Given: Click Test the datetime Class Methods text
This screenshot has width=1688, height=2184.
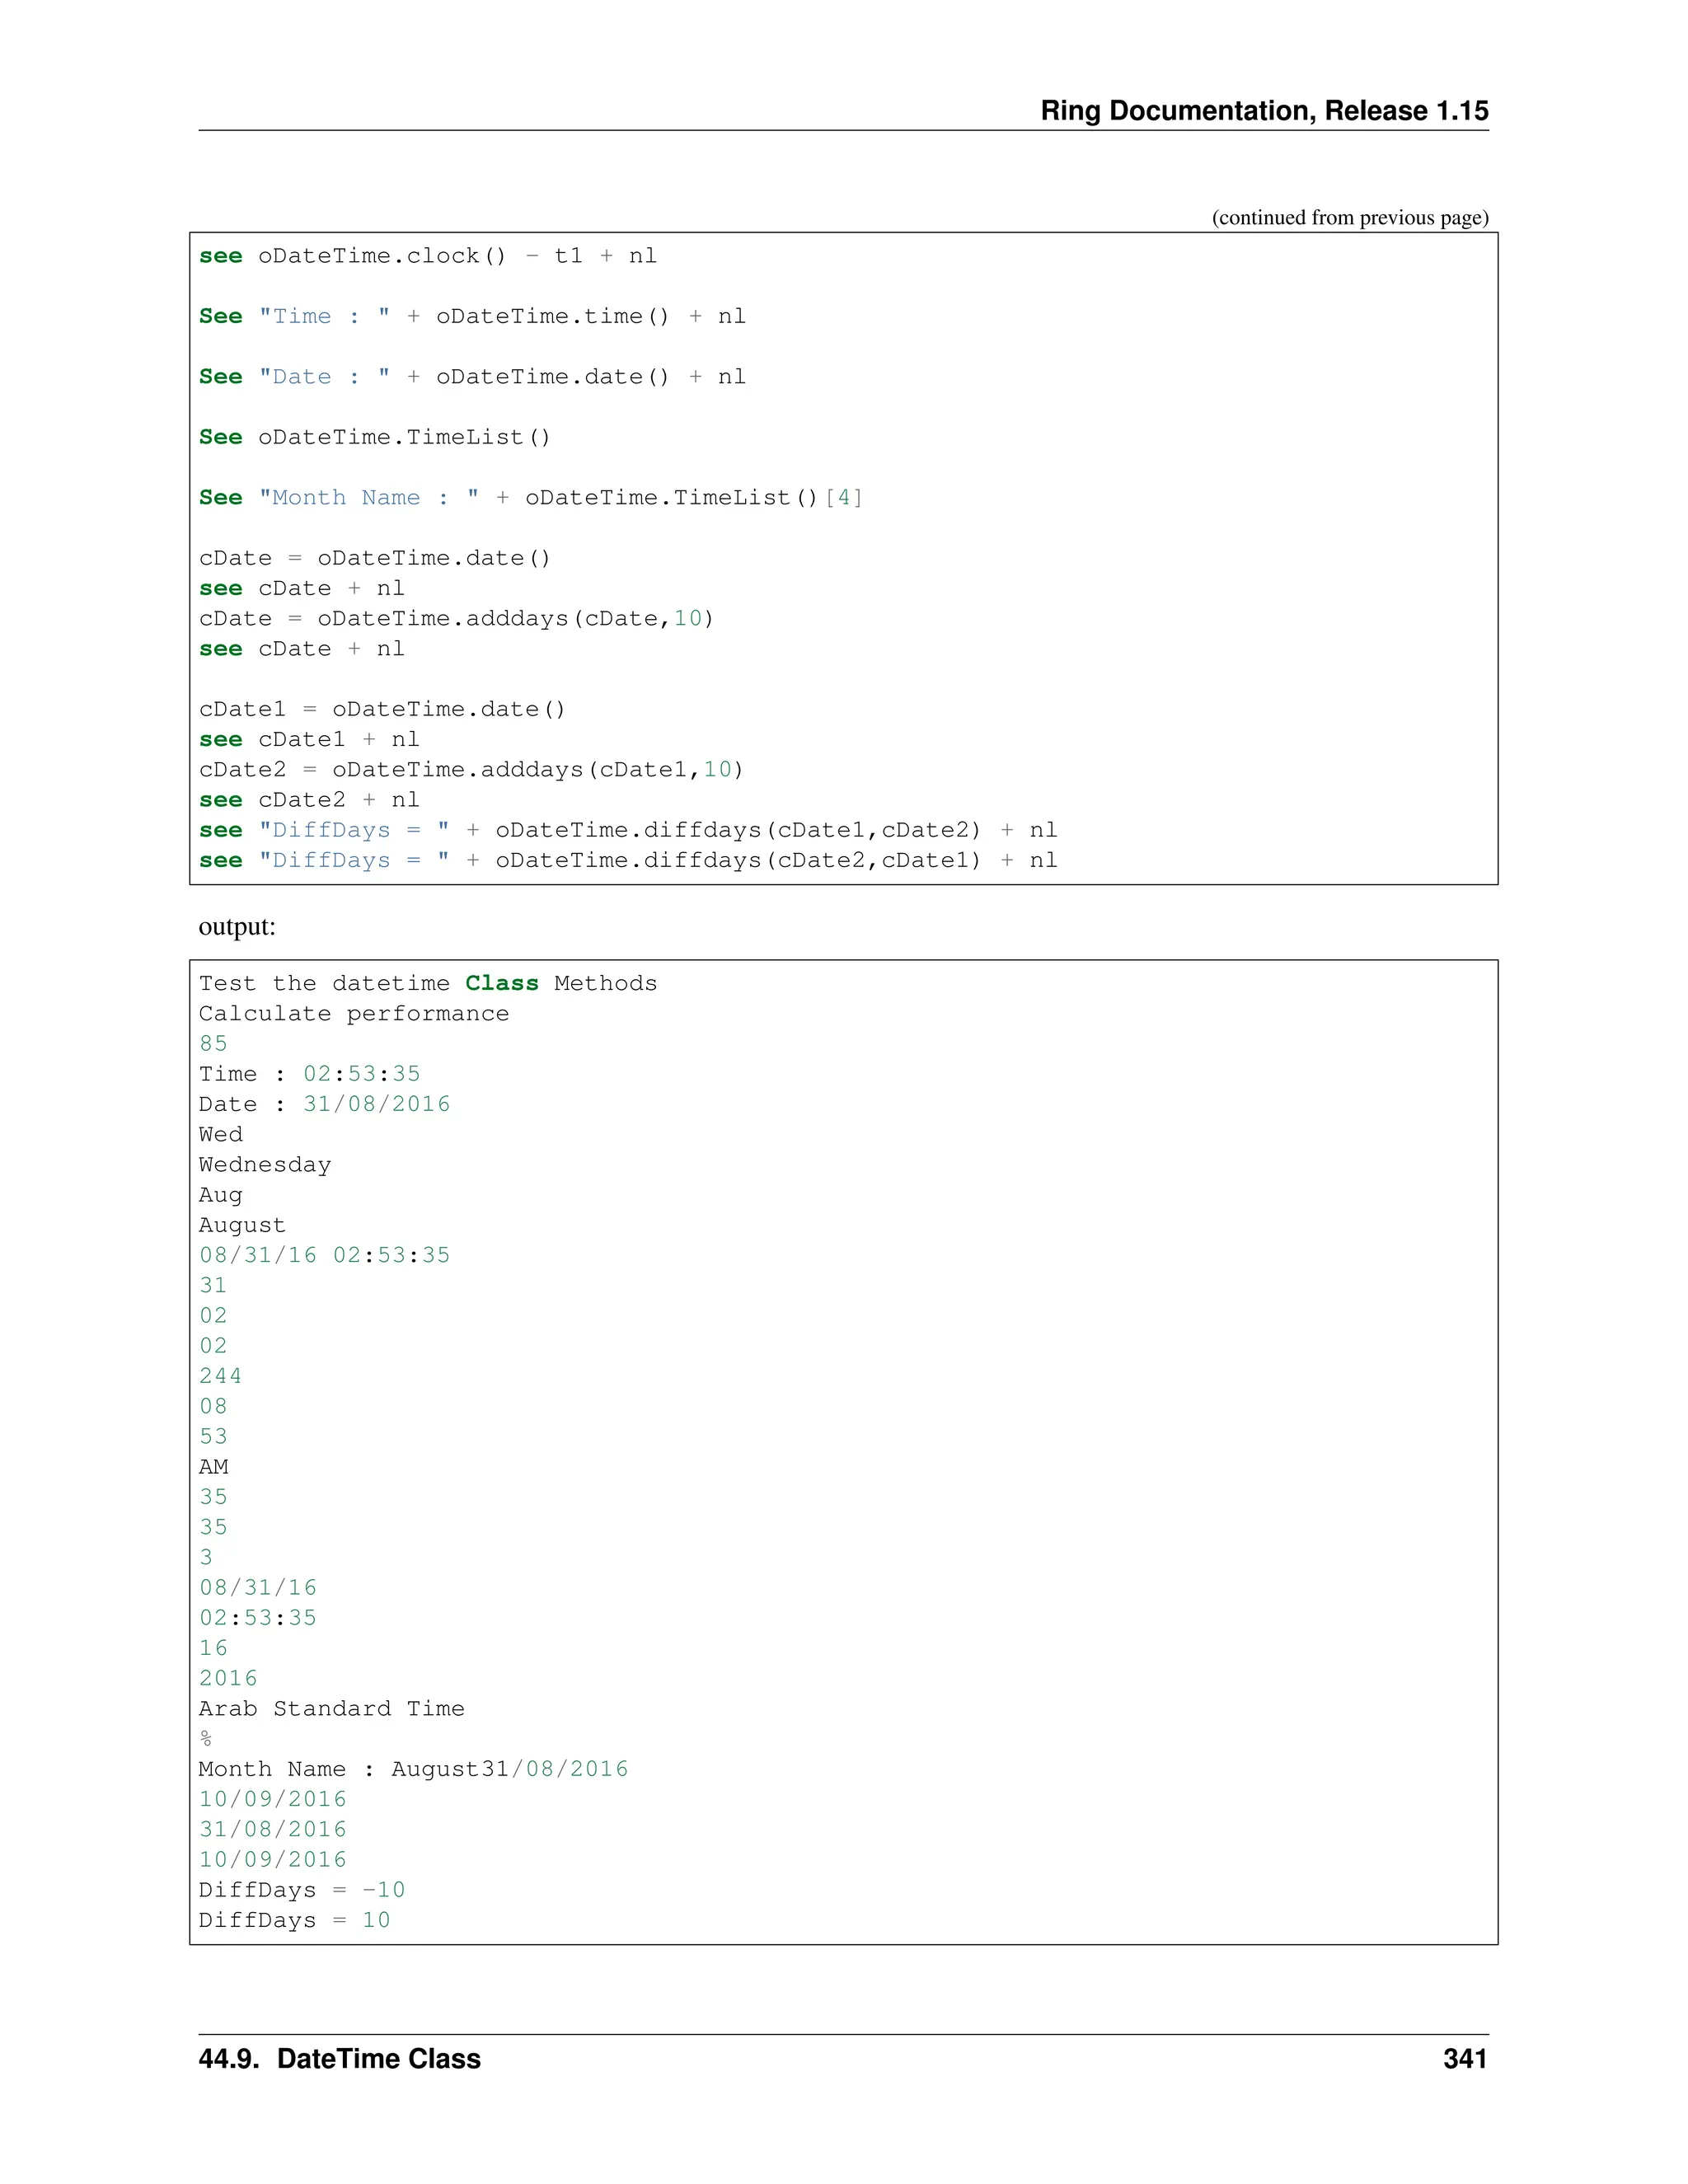Looking at the screenshot, I should coord(427,983).
